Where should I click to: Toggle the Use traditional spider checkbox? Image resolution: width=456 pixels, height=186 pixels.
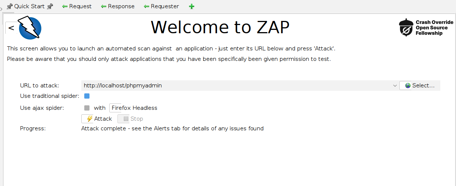click(87, 96)
